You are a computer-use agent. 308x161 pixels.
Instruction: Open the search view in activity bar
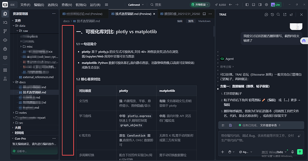click(5, 23)
